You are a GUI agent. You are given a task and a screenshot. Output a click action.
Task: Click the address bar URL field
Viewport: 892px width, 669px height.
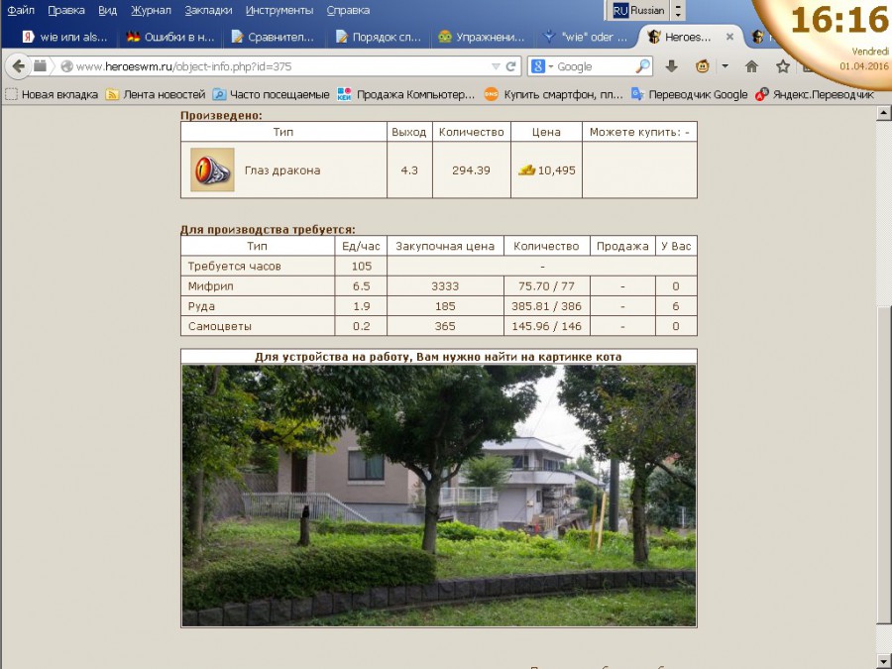point(278,66)
